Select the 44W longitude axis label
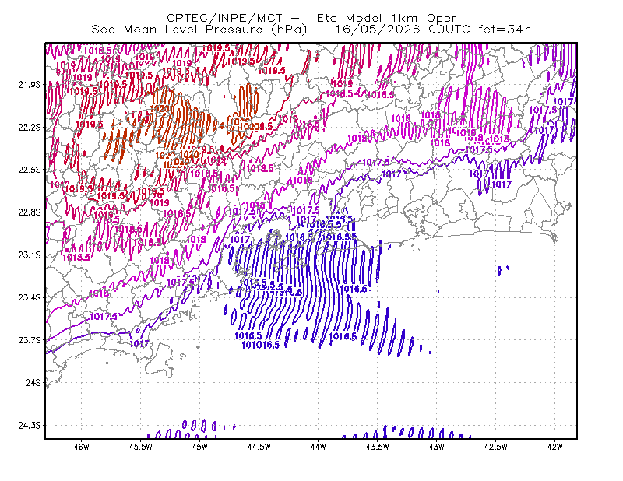623x481 pixels. point(319,447)
